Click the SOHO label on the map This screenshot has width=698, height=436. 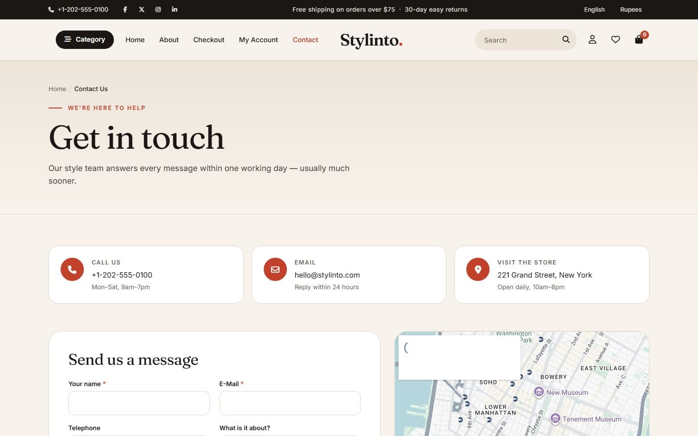(x=488, y=382)
